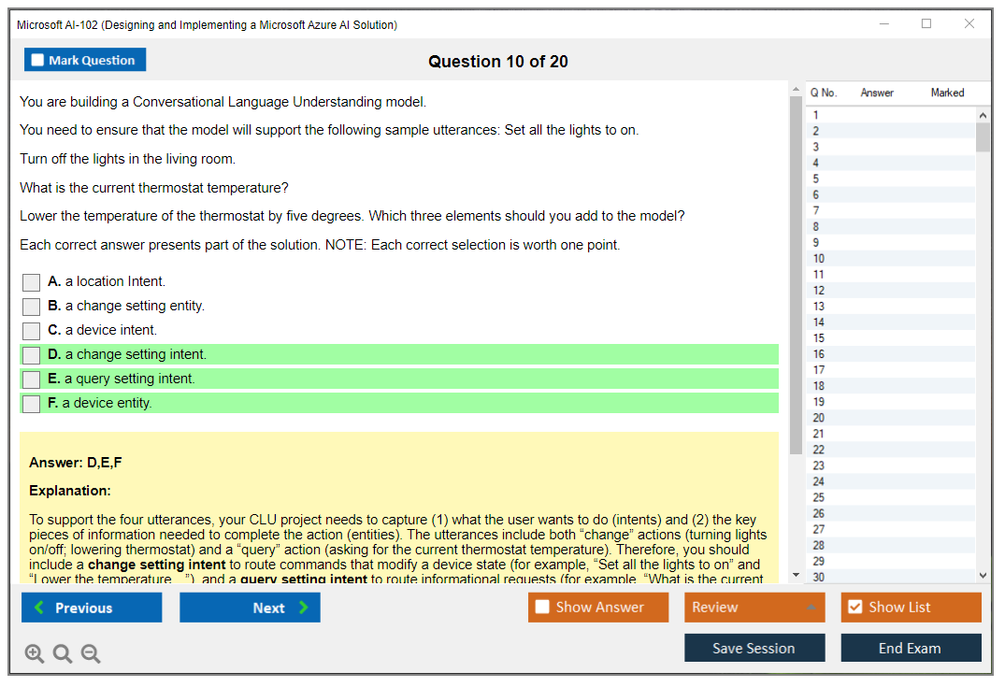Click the reset zoom magnifier icon
Image resolution: width=1005 pixels, height=687 pixels.
tap(63, 654)
